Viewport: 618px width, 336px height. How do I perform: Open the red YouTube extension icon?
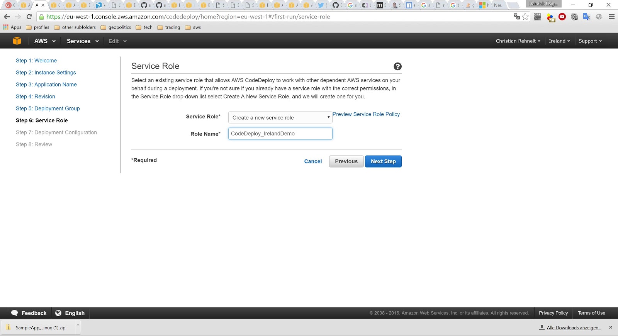[562, 17]
